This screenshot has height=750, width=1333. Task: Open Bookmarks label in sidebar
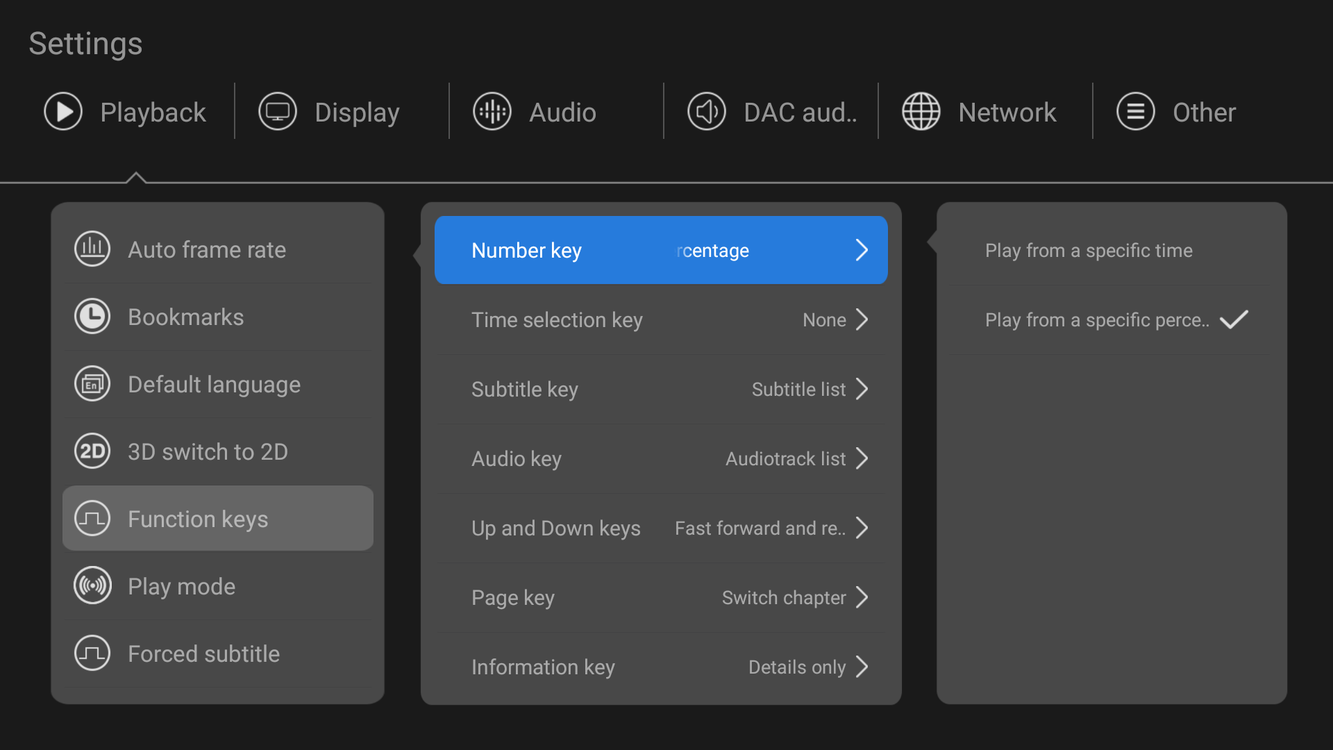click(185, 317)
